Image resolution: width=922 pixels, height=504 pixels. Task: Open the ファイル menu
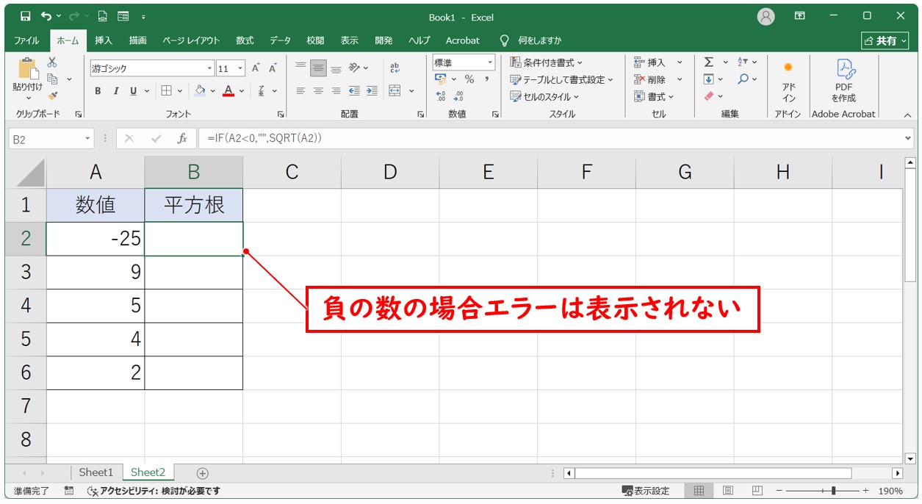pyautogui.click(x=25, y=40)
